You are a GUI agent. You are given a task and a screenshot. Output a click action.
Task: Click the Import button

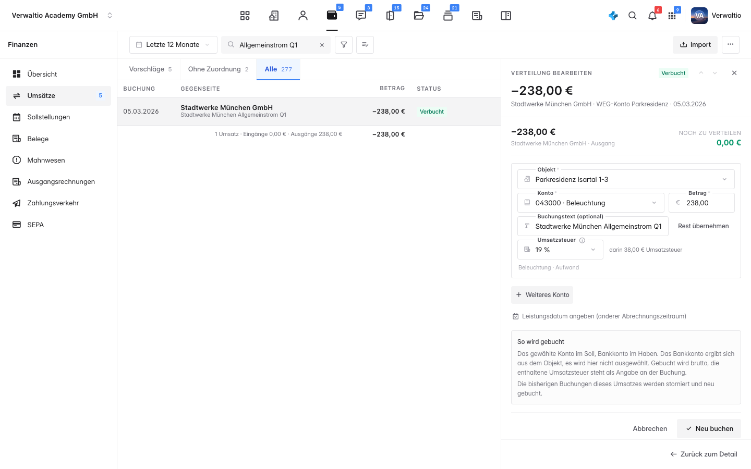tap(695, 45)
